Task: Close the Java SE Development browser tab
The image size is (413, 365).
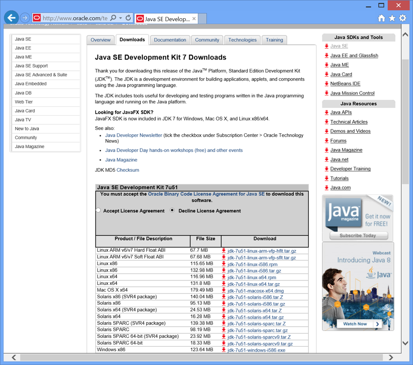Action: (x=194, y=18)
